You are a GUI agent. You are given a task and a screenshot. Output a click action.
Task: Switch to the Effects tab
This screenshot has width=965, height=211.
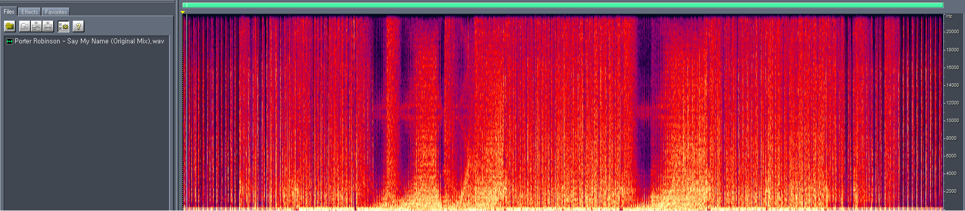[x=29, y=12]
